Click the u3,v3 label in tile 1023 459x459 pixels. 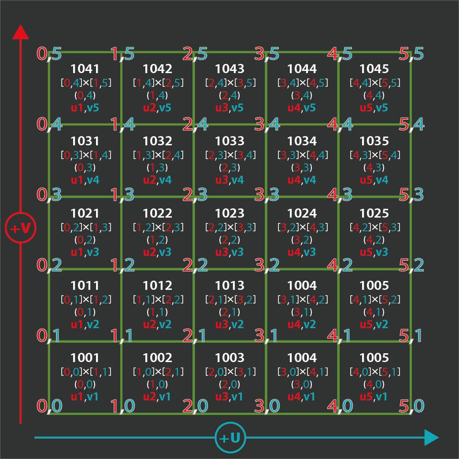(229, 252)
